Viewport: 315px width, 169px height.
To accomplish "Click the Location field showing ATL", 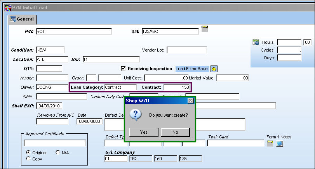I will point(52,59).
